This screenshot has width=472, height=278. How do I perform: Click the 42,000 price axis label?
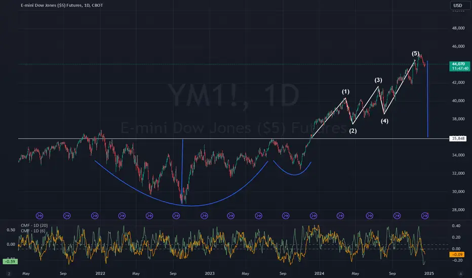coord(458,82)
